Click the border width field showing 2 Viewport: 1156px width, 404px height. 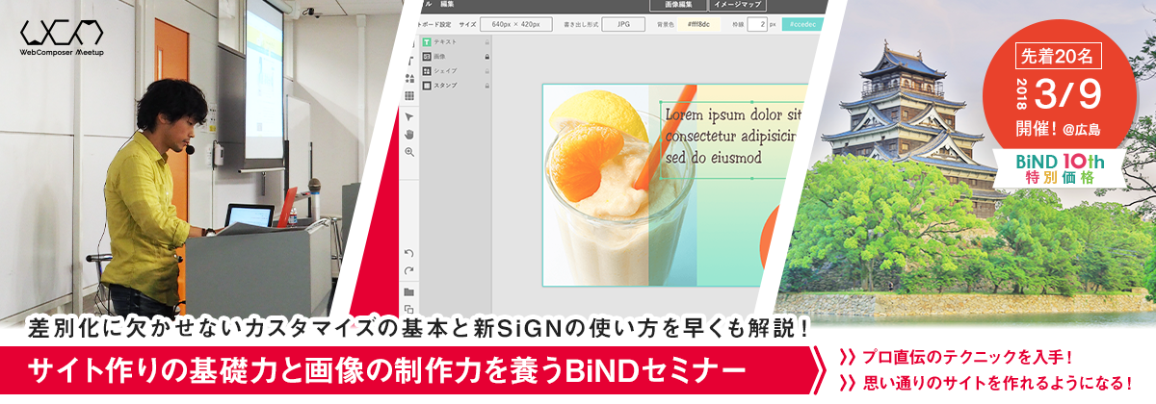(x=758, y=24)
